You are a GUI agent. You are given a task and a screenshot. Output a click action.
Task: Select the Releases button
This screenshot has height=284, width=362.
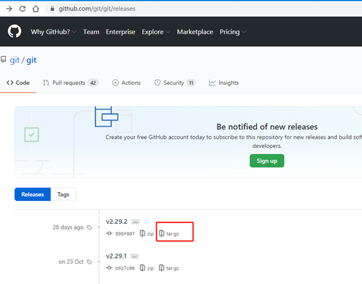(33, 195)
